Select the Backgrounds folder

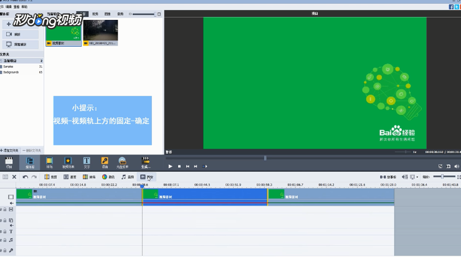(x=22, y=72)
